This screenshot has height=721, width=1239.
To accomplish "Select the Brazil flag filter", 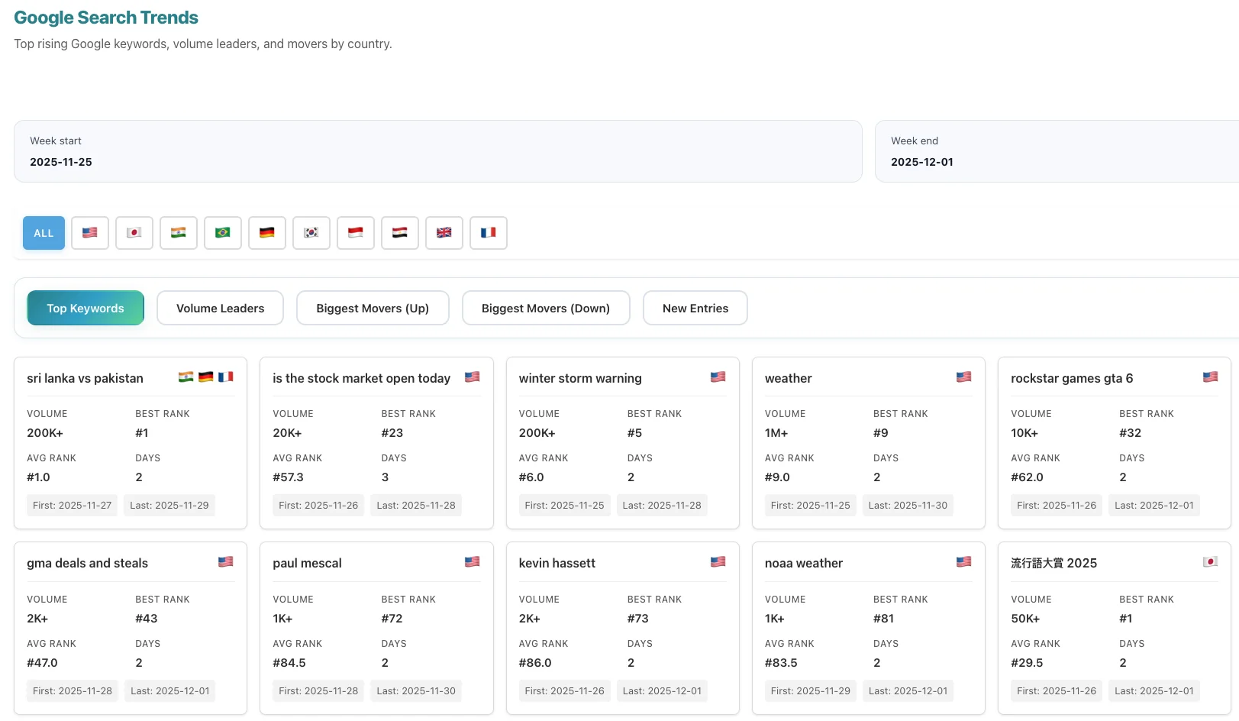I will (222, 233).
